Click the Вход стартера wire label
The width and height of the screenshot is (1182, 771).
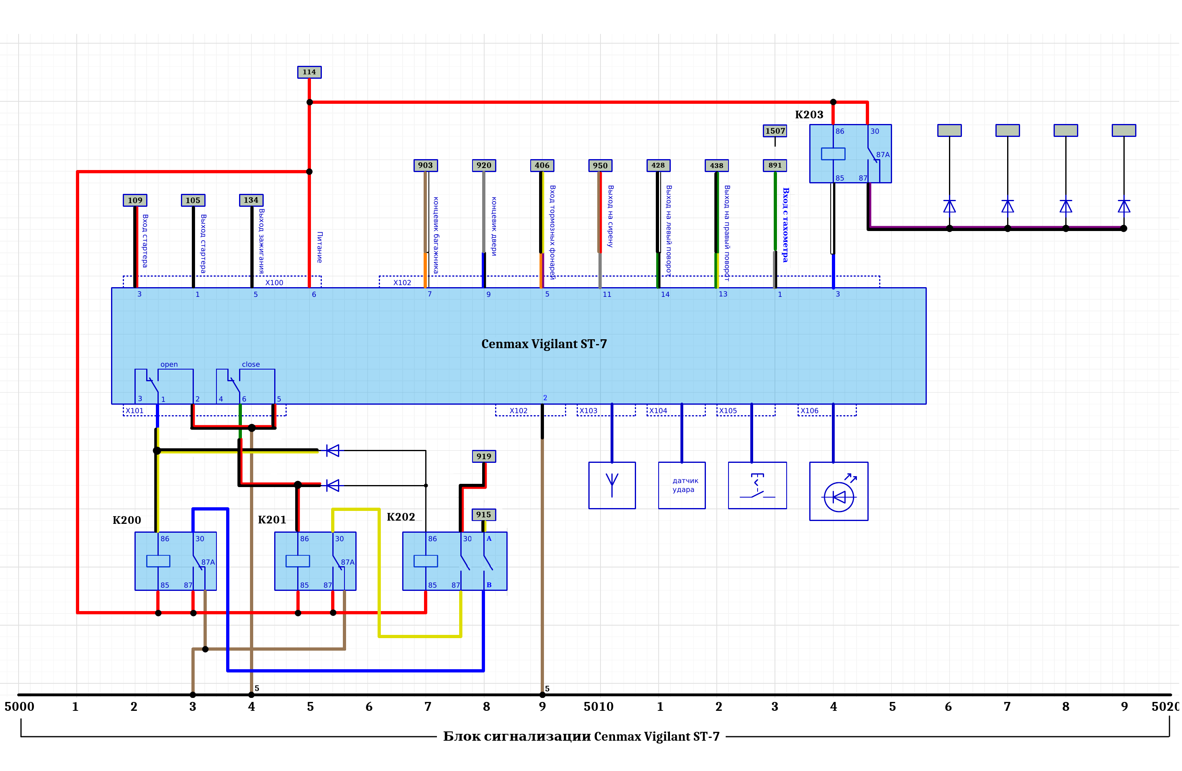[145, 242]
